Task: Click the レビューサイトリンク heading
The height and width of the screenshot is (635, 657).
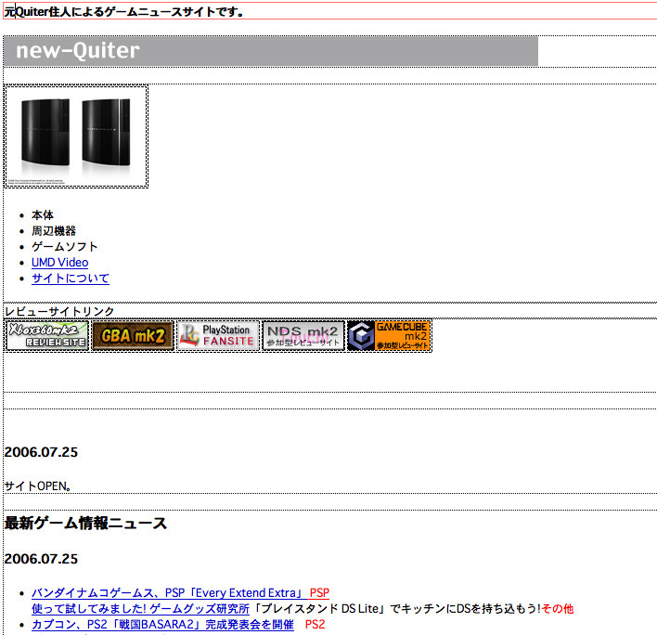Action: click(x=59, y=311)
